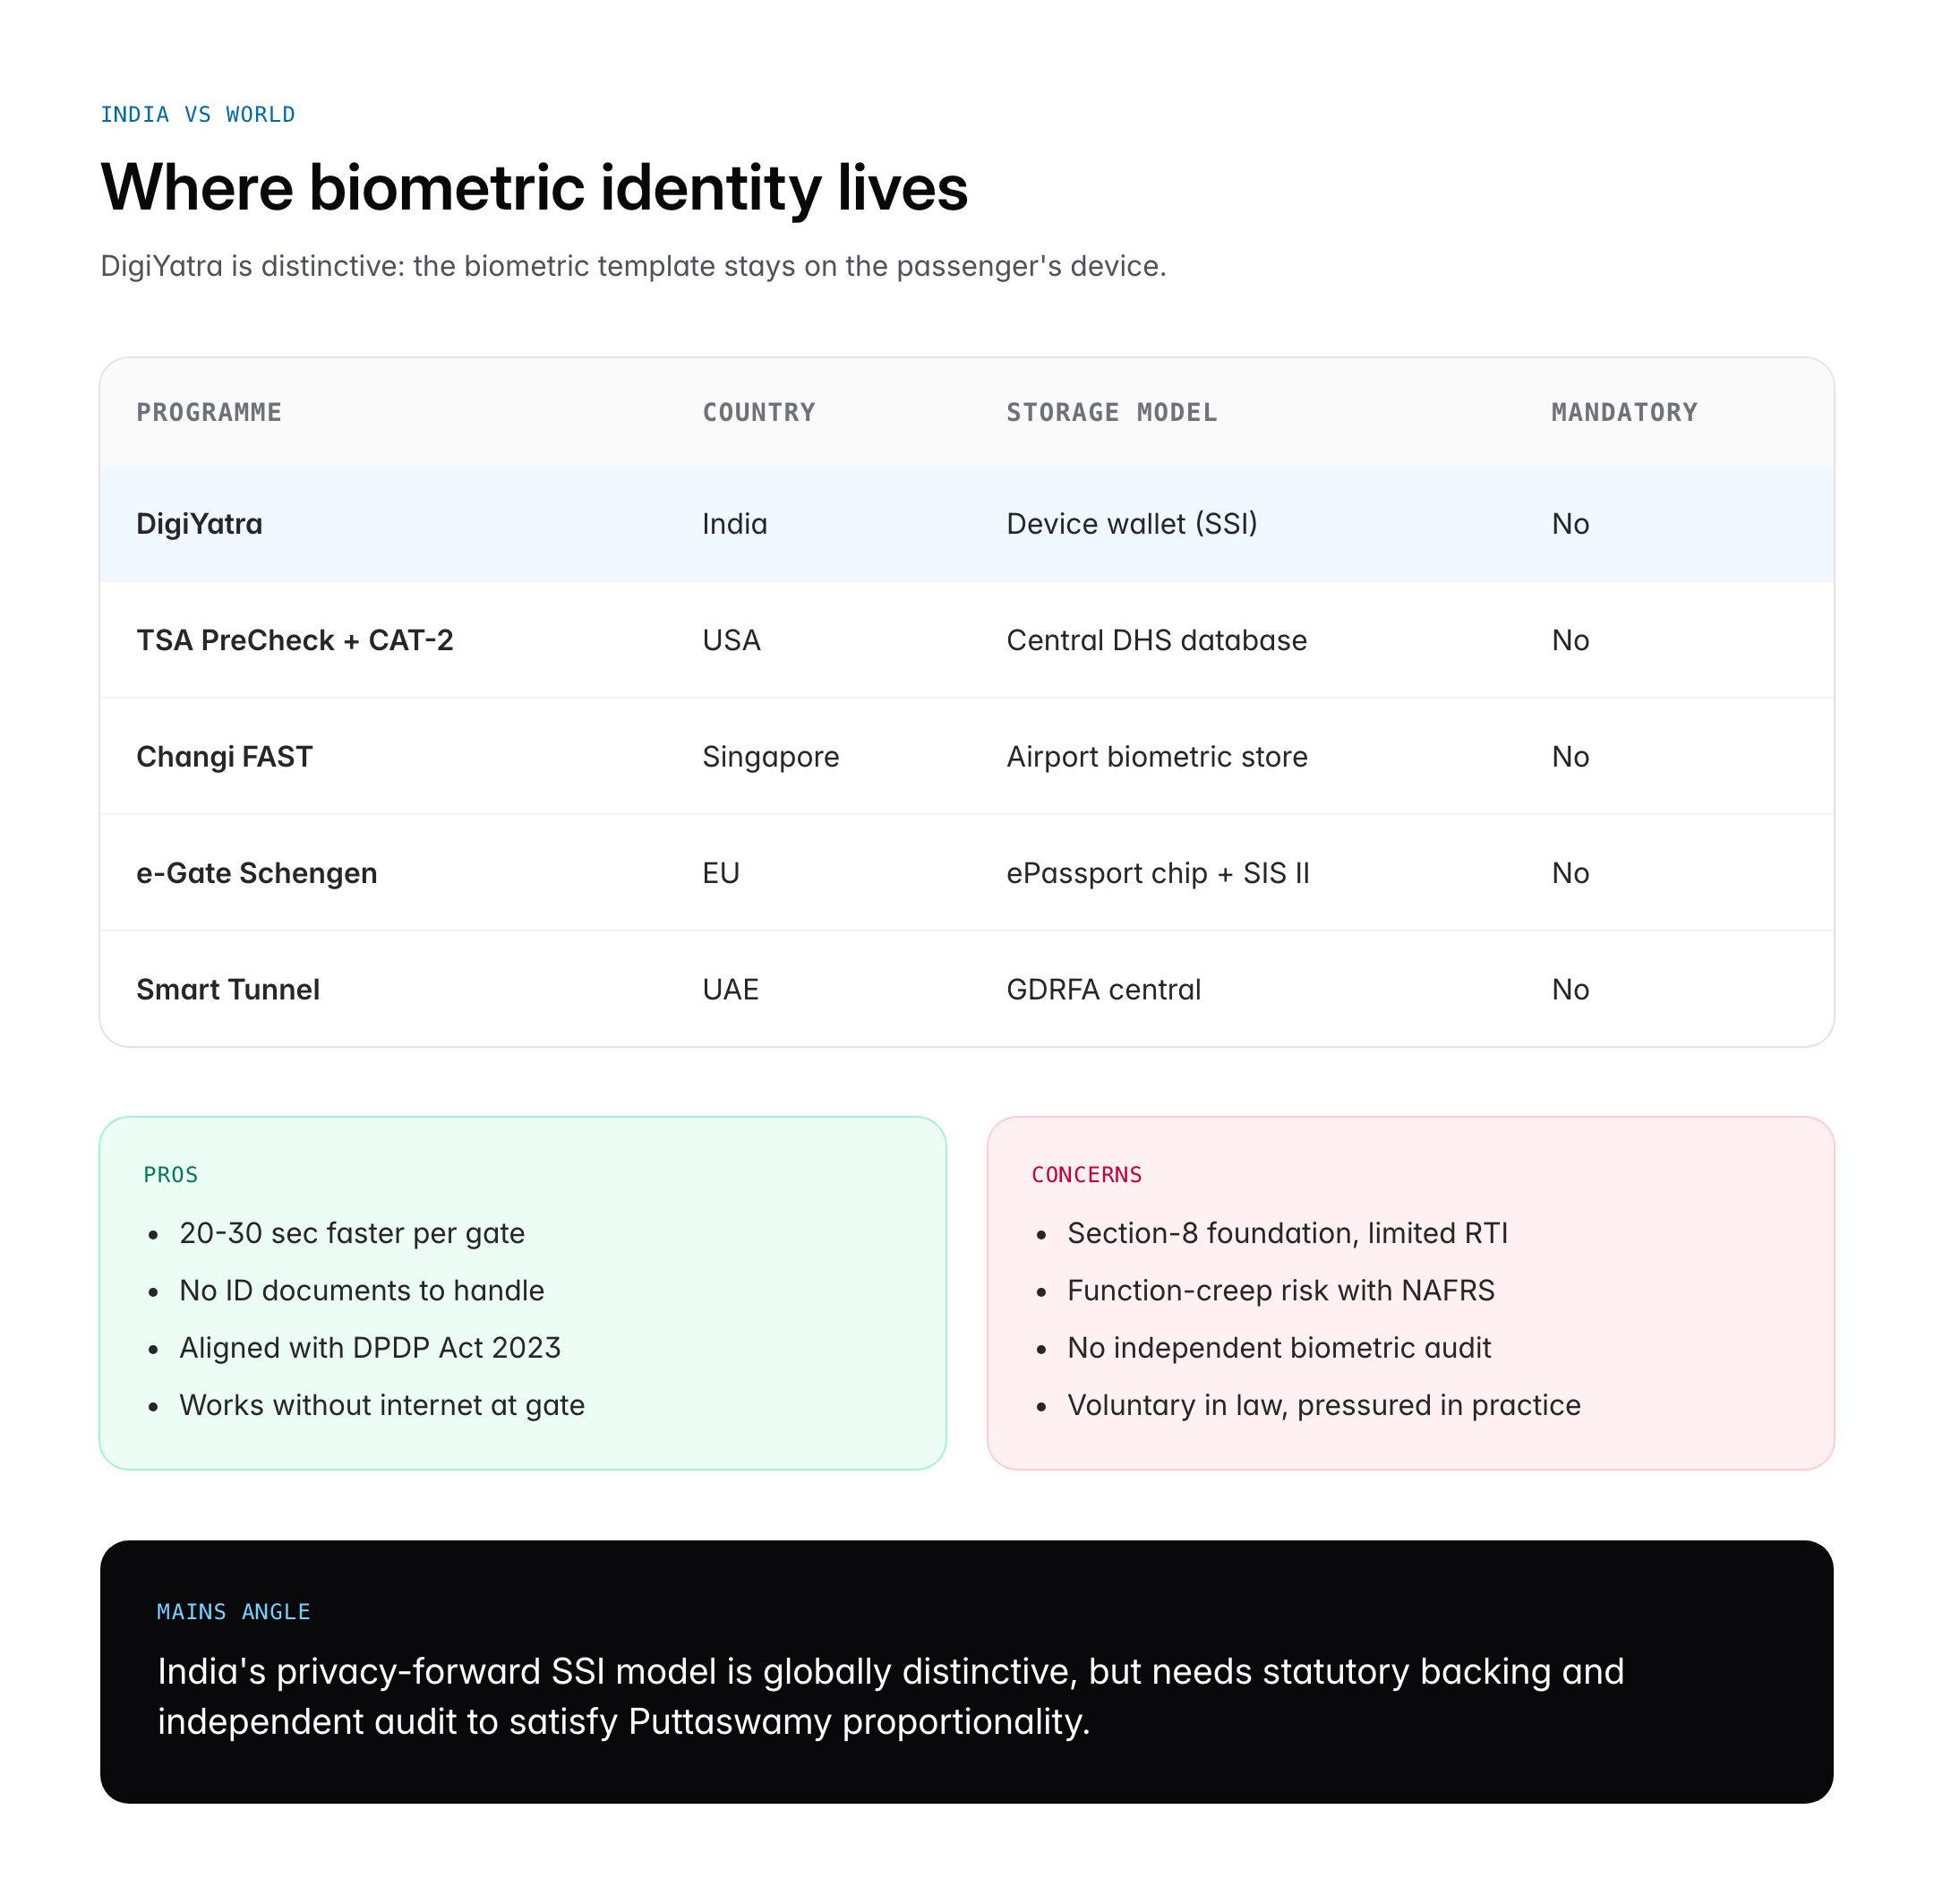1934x1904 pixels.
Task: Click the Function-creep risk with NAFRS bullet
Action: [x=1280, y=1290]
